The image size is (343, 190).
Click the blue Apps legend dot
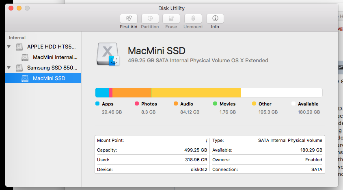click(x=97, y=103)
